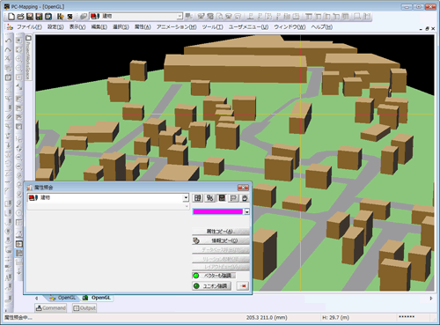Click the Open file toolbar icon
The height and width of the screenshot is (325, 440).
[x=20, y=17]
